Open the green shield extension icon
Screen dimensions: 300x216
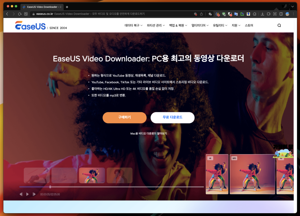point(224,14)
